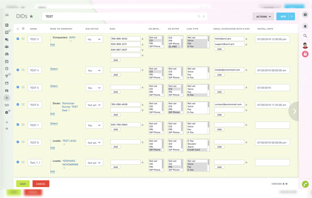The height and width of the screenshot is (198, 312).
Task: Open DID Active dropdown for TEST 3
Action: point(94,39)
